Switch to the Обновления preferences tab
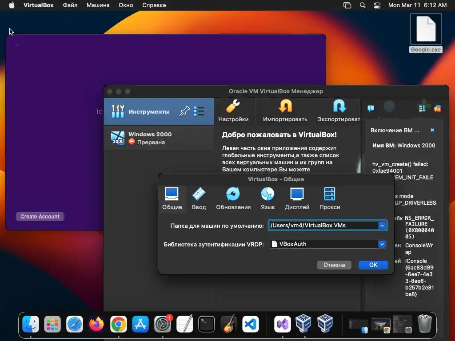This screenshot has width=455, height=341. coord(233,199)
